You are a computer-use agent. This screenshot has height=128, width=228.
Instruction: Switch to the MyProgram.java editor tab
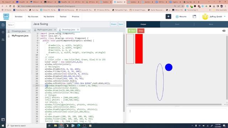(x=45, y=30)
